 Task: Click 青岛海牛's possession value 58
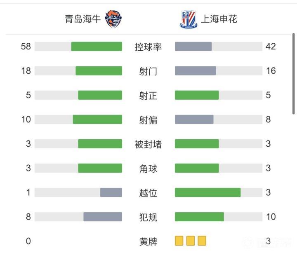coord(26,46)
